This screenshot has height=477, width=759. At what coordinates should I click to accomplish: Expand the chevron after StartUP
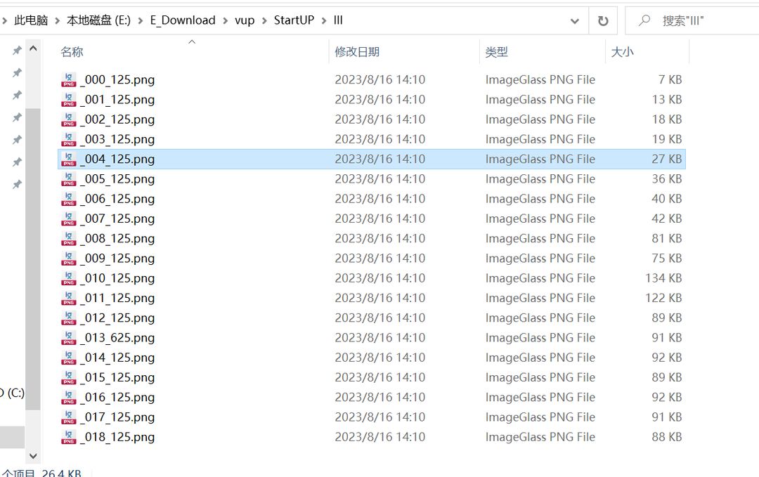tap(324, 21)
